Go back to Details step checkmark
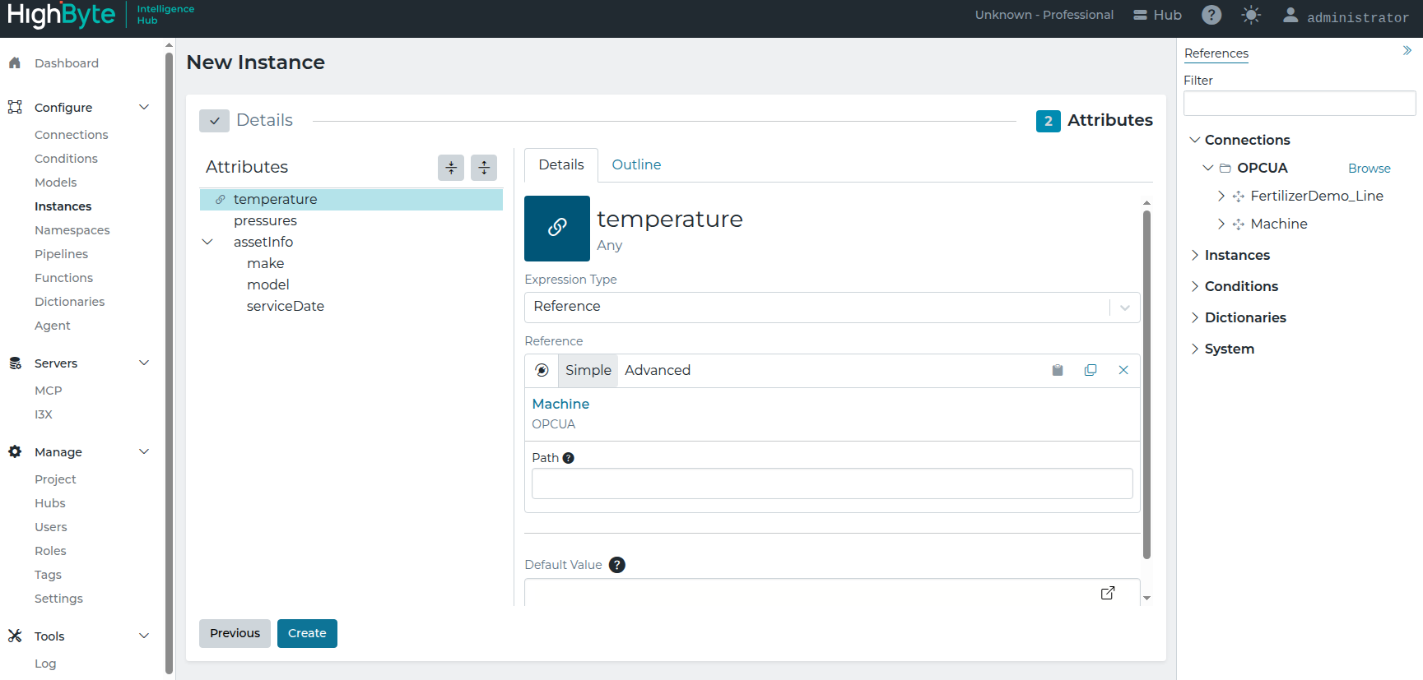Image resolution: width=1423 pixels, height=680 pixels. 214,121
